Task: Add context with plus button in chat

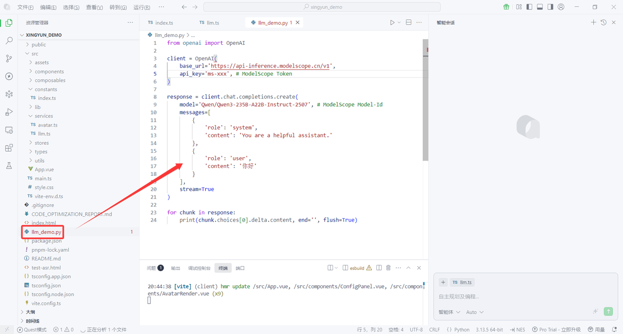Action: (x=443, y=282)
